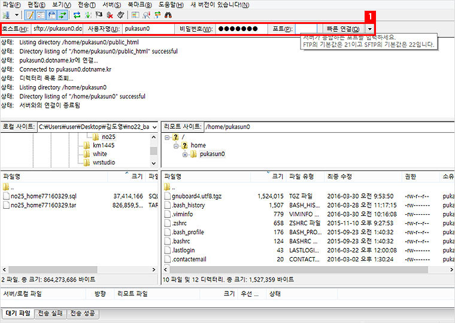Open the quick connect history dropdown
The height and width of the screenshot is (323, 455).
point(371,29)
